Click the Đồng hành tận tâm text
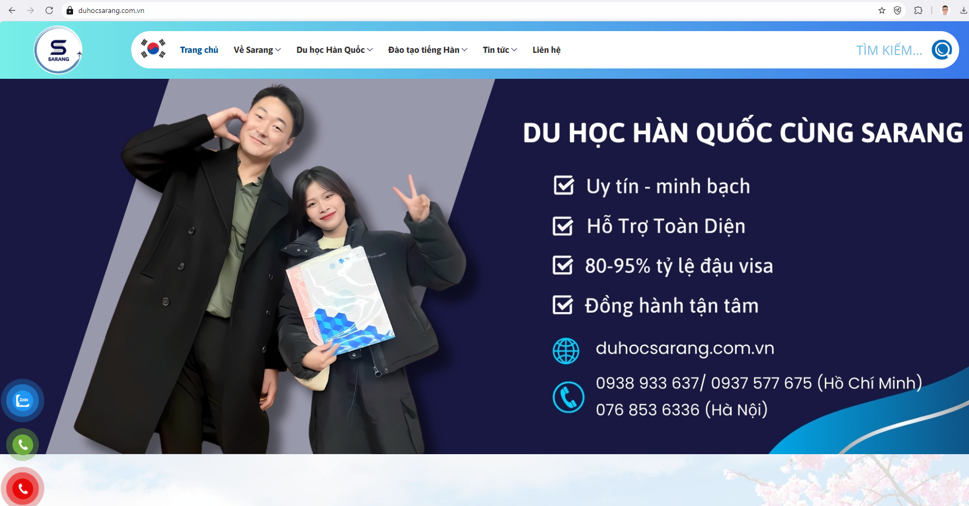 pyautogui.click(x=672, y=306)
